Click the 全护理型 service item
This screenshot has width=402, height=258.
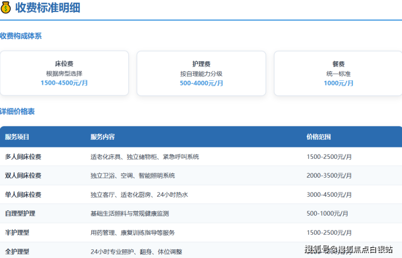tap(17, 251)
